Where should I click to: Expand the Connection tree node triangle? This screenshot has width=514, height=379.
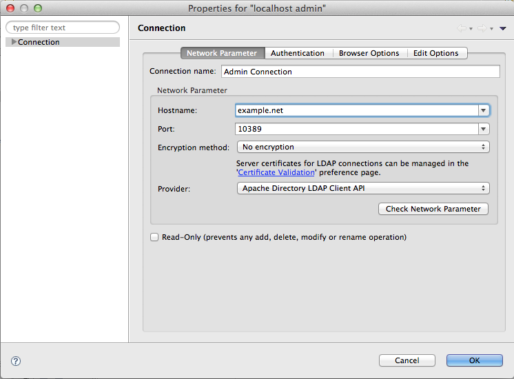14,42
